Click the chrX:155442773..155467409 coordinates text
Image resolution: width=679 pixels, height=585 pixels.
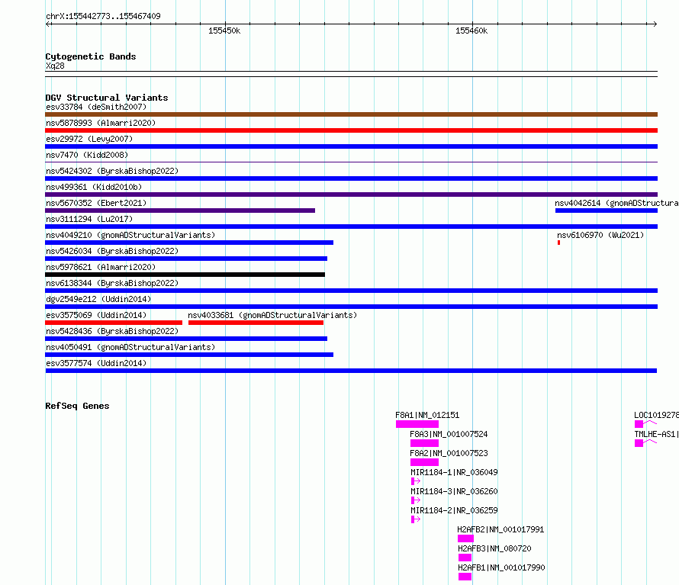click(103, 16)
